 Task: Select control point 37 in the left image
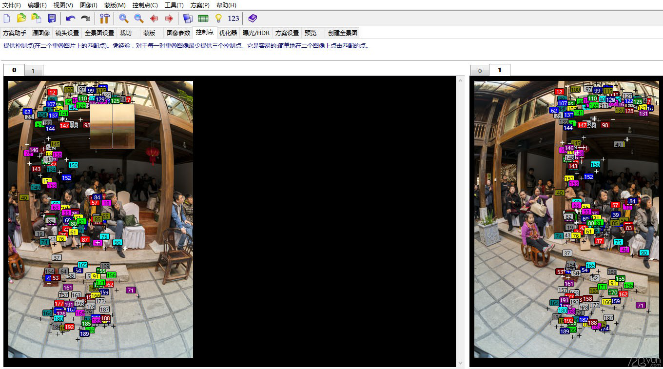(x=57, y=257)
